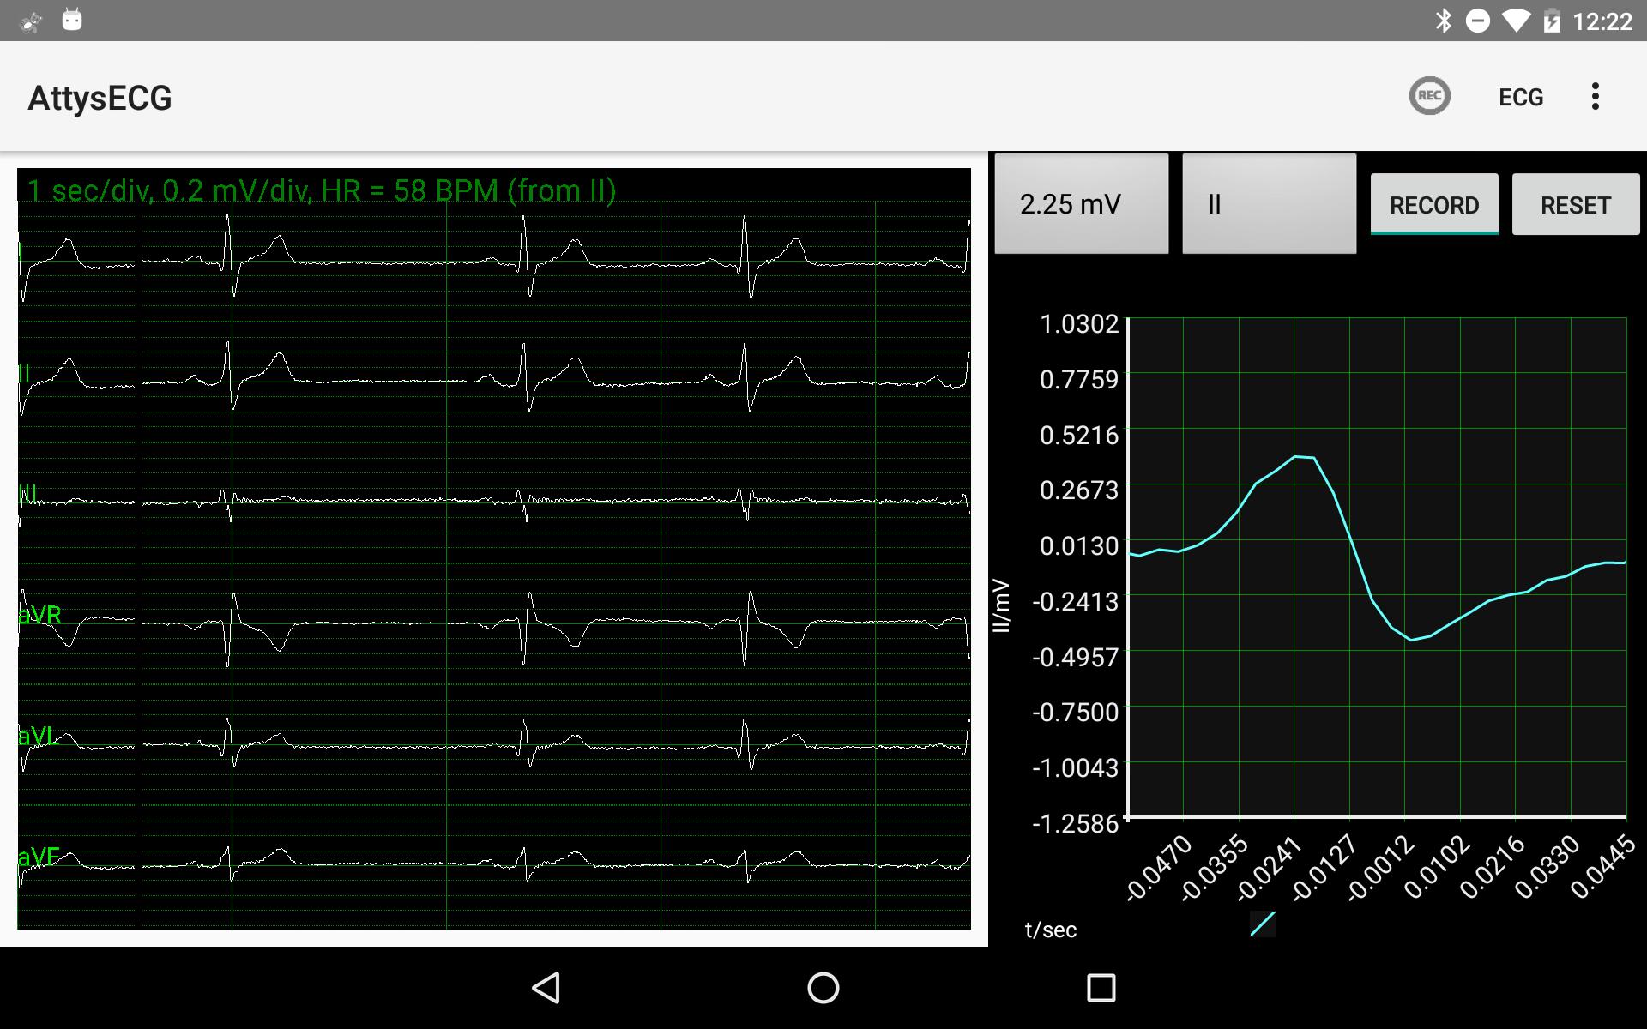Viewport: 1647px width, 1029px height.
Task: Click the 0.0445 x-axis tick label
Action: click(1602, 867)
